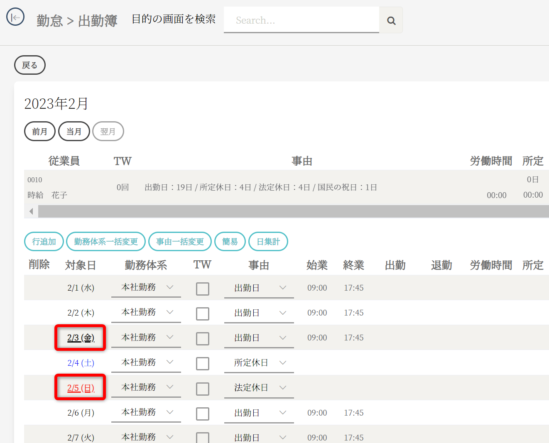Click the horizontal scrollbar left arrow
The image size is (549, 443).
pyautogui.click(x=31, y=211)
